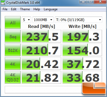Run all benchmarks with All button
The image size is (107, 97).
pyautogui.click(x=13, y=22)
